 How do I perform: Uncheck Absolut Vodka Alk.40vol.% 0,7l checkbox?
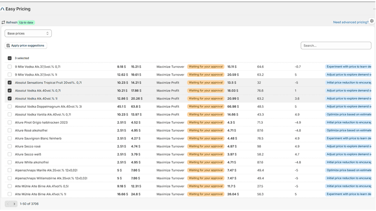tap(10, 91)
